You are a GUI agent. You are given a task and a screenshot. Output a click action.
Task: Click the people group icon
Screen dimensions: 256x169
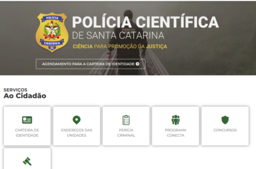[x=175, y=120]
